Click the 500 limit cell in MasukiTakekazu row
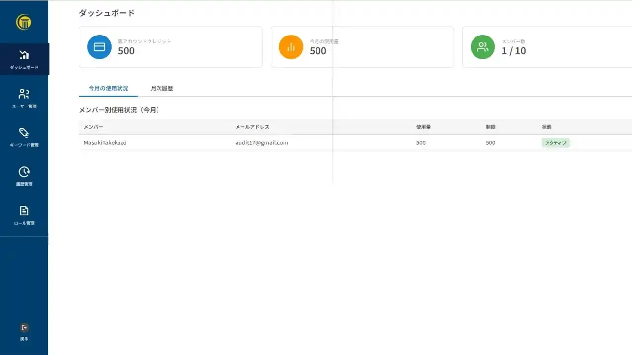The height and width of the screenshot is (355, 632). [490, 143]
